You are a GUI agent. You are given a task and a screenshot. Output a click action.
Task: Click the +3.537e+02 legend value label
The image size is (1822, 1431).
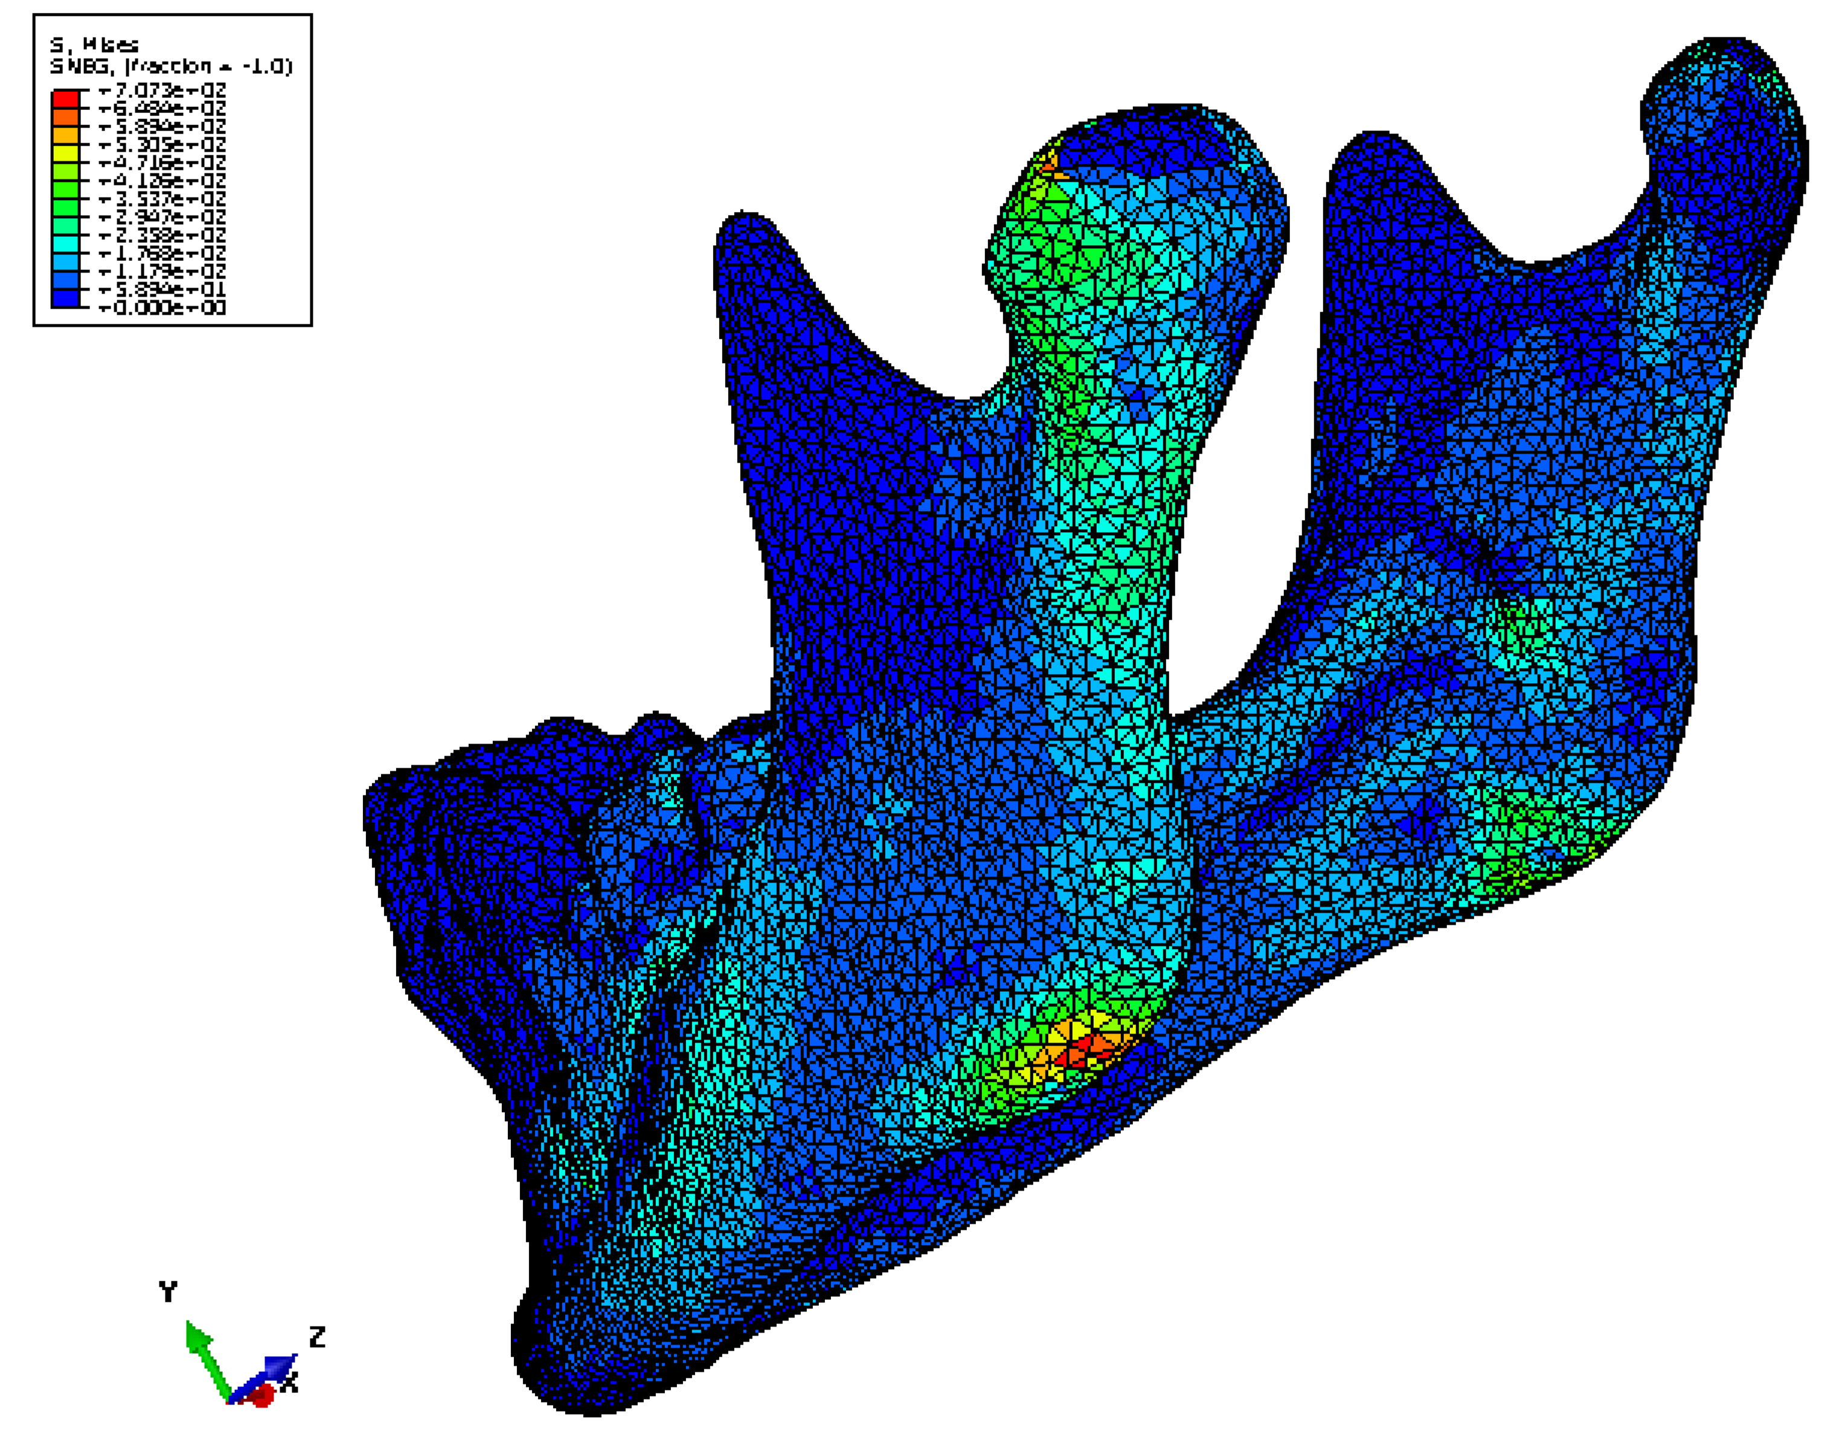(x=162, y=199)
